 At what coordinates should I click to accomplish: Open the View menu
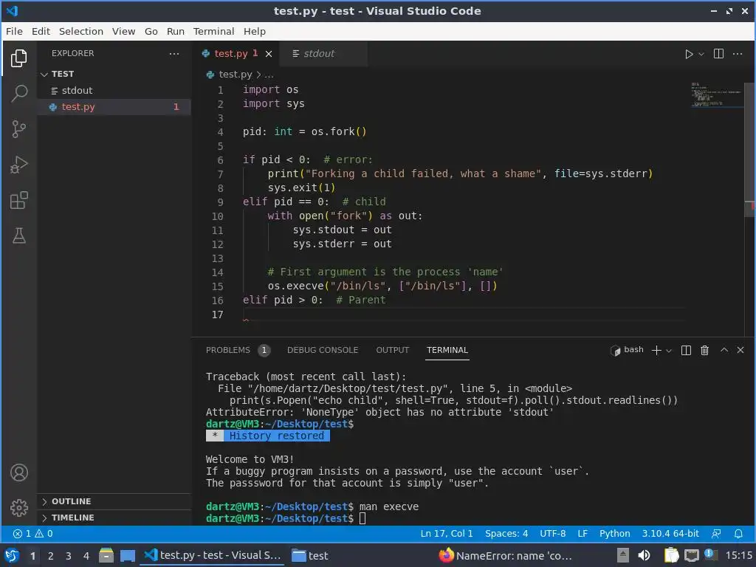coord(123,31)
